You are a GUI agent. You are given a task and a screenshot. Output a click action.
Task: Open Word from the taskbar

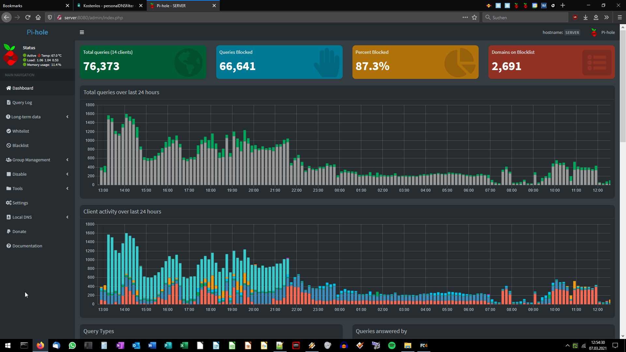click(152, 345)
